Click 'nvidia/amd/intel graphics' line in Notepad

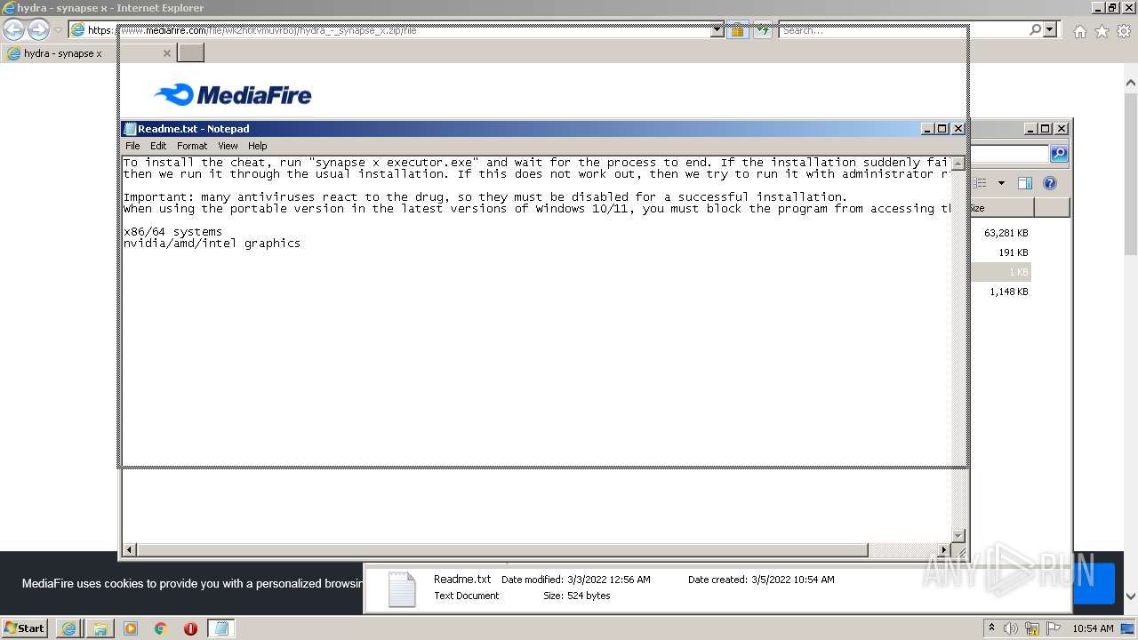212,243
